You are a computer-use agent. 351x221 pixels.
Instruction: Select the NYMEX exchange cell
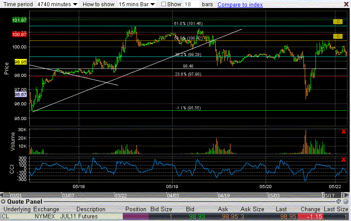click(45, 217)
